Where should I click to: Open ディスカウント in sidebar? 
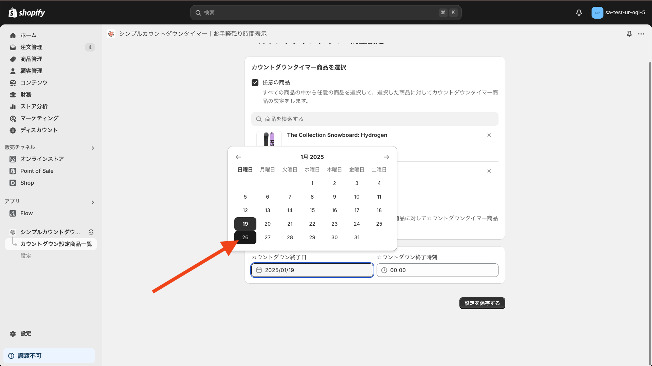tap(39, 130)
